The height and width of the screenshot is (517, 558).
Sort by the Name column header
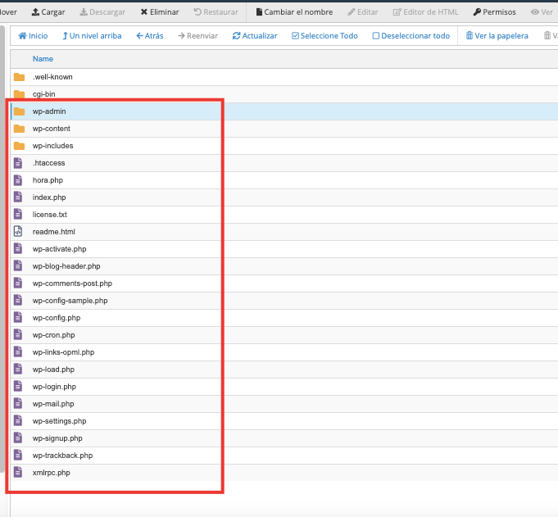(x=43, y=59)
